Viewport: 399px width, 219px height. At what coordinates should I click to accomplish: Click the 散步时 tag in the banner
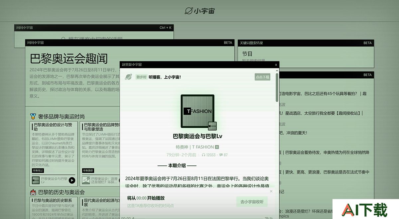pos(141,77)
